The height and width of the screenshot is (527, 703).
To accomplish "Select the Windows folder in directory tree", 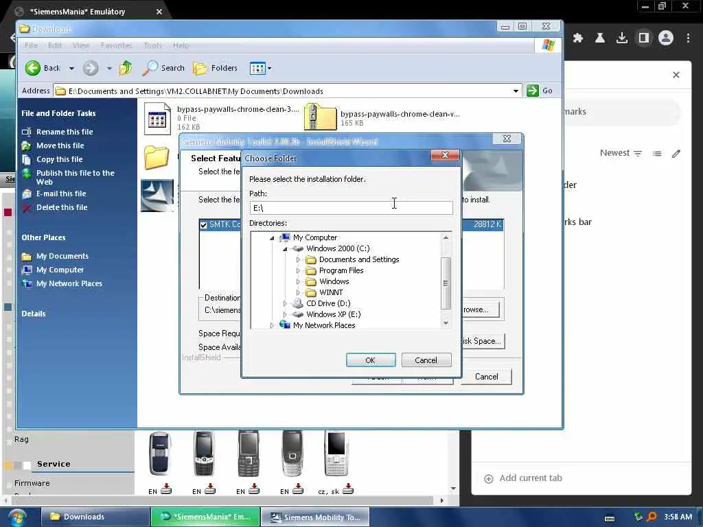I will (334, 281).
